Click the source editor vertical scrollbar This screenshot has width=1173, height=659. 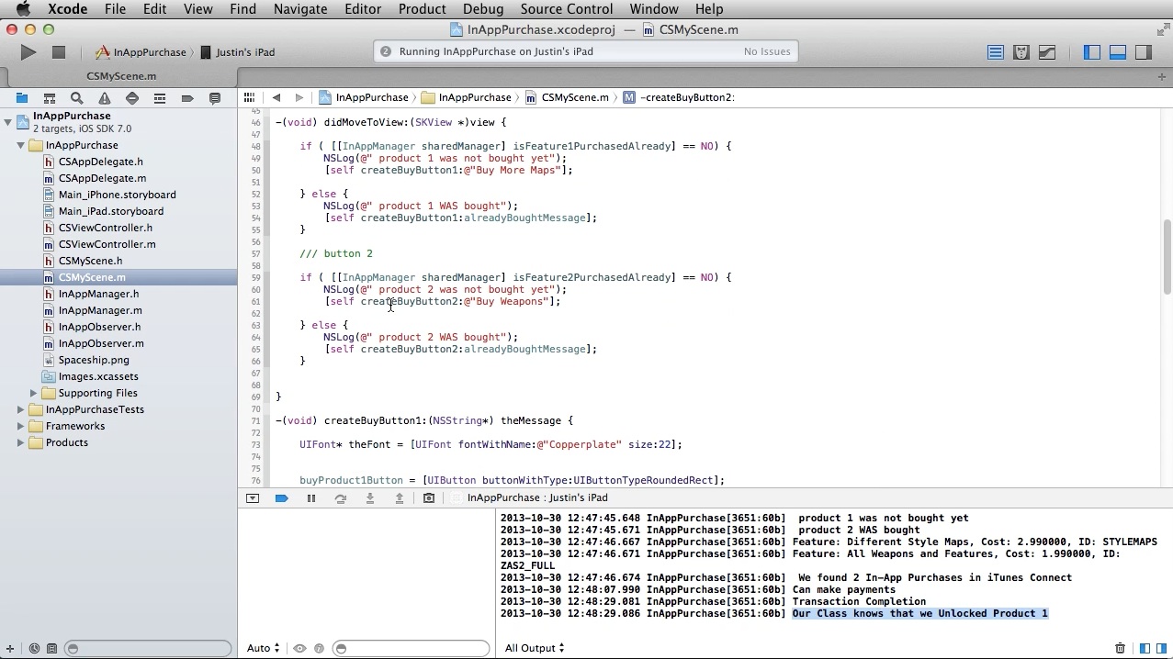(x=1167, y=257)
